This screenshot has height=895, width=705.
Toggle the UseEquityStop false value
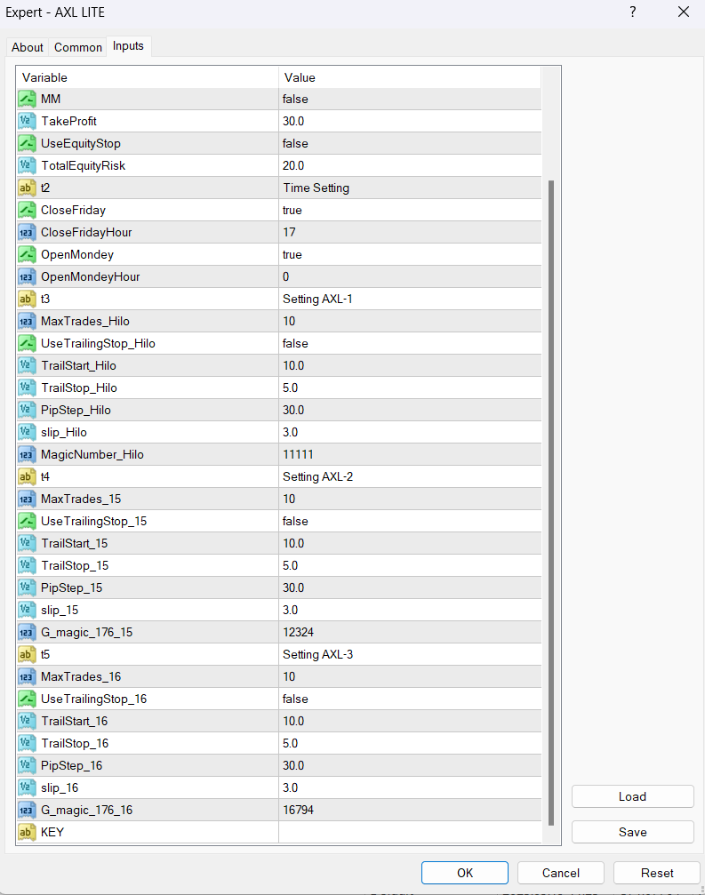(x=409, y=143)
